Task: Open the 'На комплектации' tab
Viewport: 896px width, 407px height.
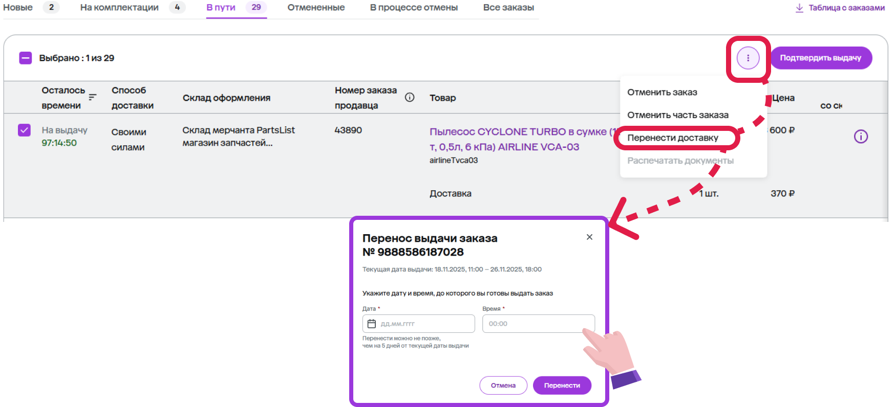Action: click(119, 8)
